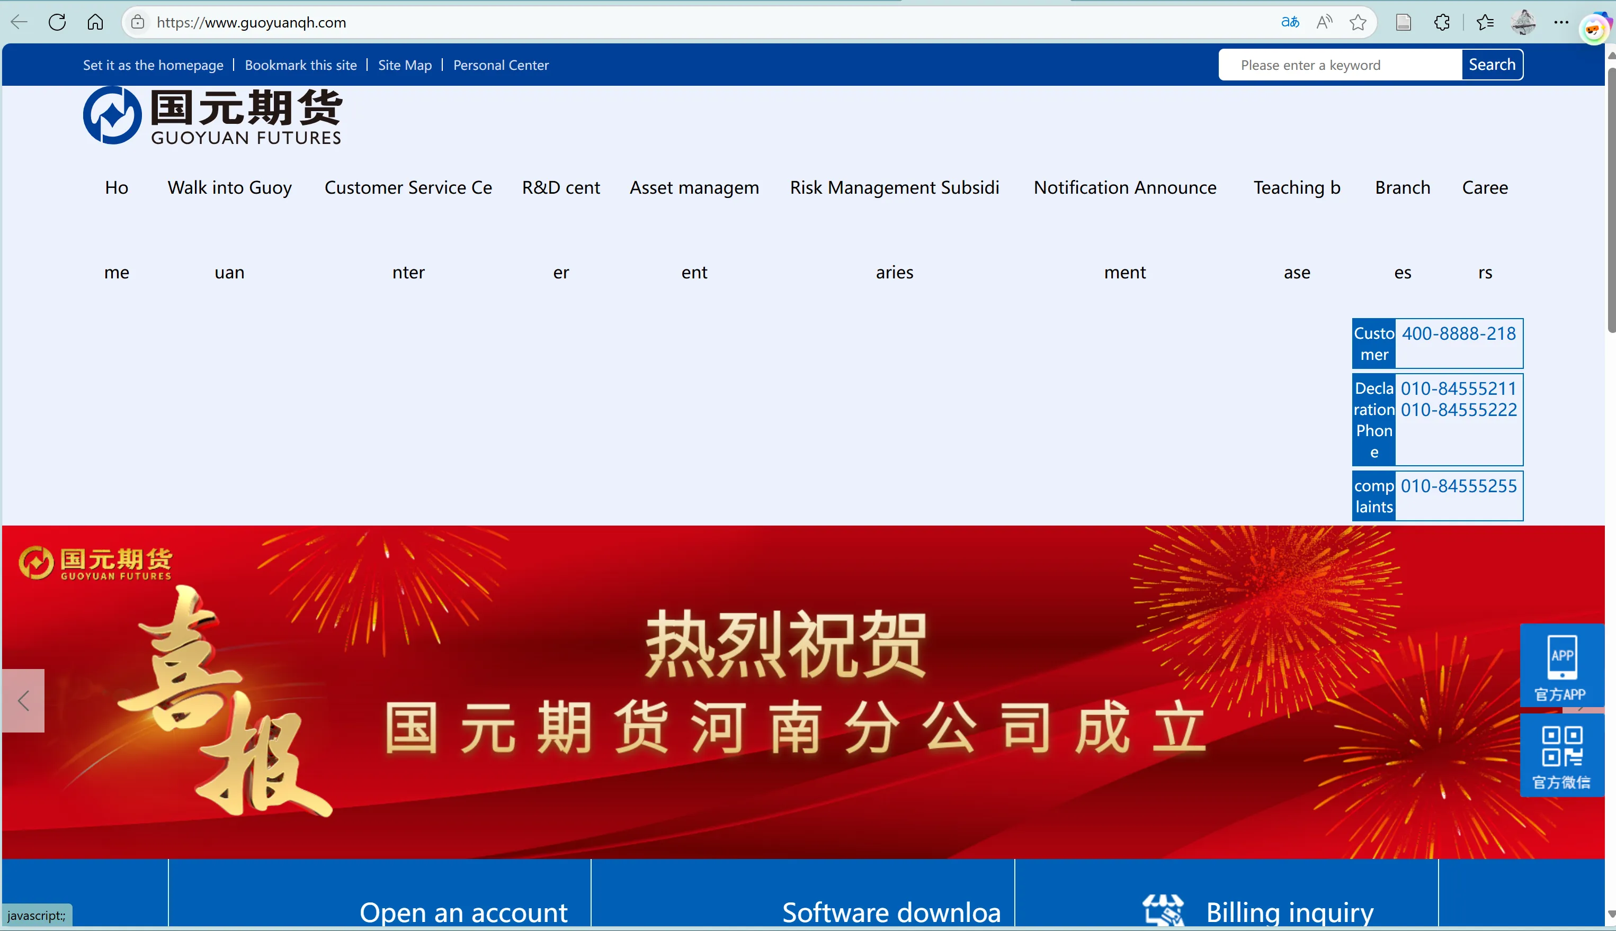
Task: Click Open an account button
Action: [x=463, y=912]
